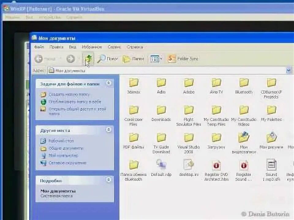Select the Default.rdp file

161,168
